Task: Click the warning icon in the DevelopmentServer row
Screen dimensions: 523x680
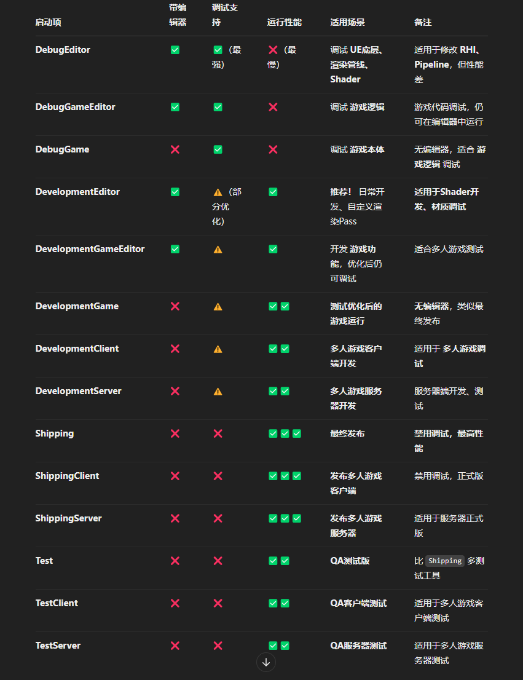Action: pyautogui.click(x=218, y=391)
